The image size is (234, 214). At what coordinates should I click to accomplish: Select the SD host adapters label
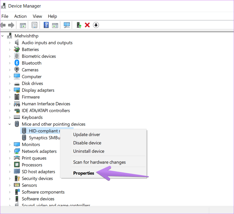pyautogui.click(x=38, y=171)
